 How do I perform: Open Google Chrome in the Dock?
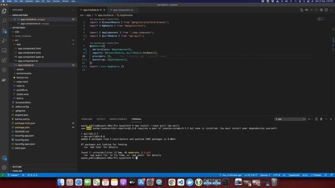172,182
